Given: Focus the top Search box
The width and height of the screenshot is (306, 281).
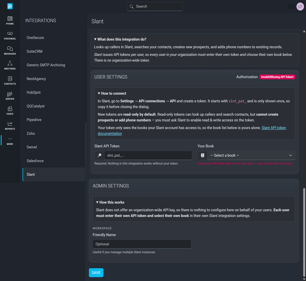Looking at the screenshot, I should pyautogui.click(x=155, y=6).
